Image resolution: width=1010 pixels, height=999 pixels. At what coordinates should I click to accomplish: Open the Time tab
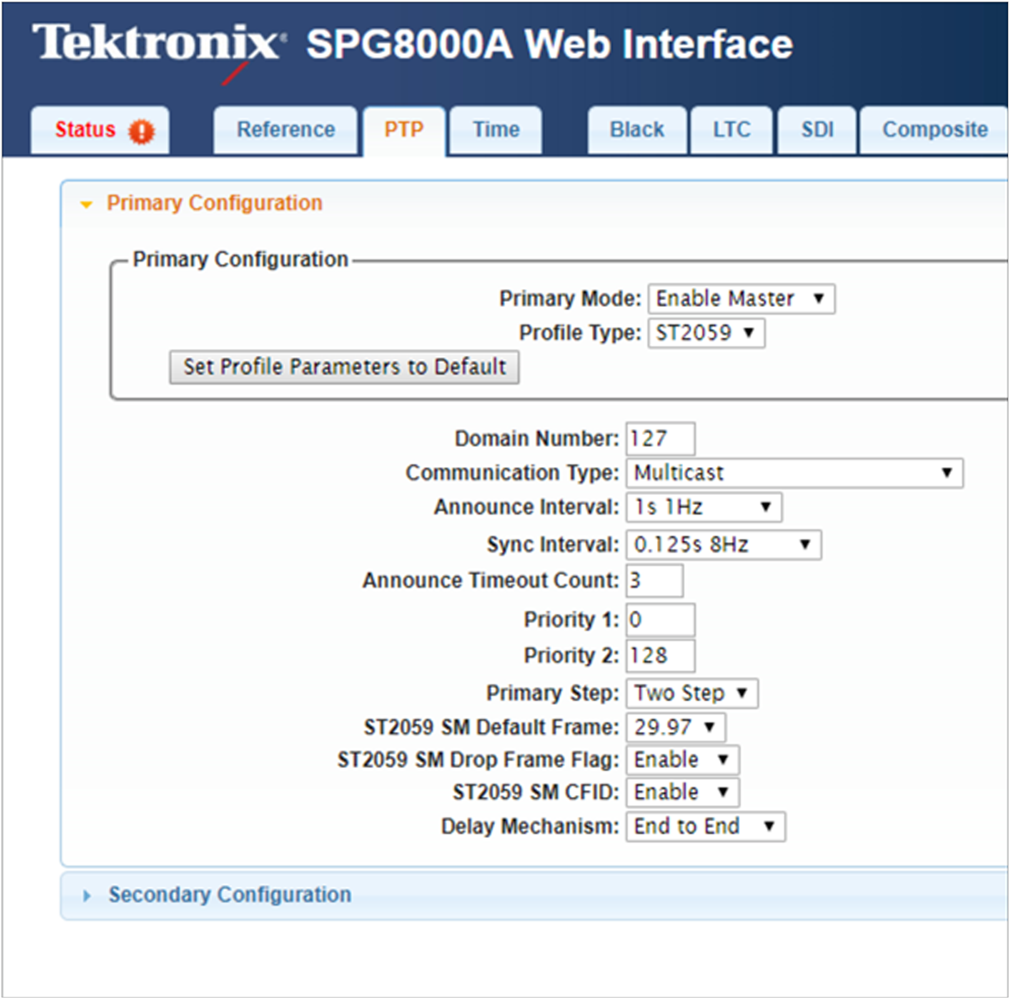(x=496, y=130)
